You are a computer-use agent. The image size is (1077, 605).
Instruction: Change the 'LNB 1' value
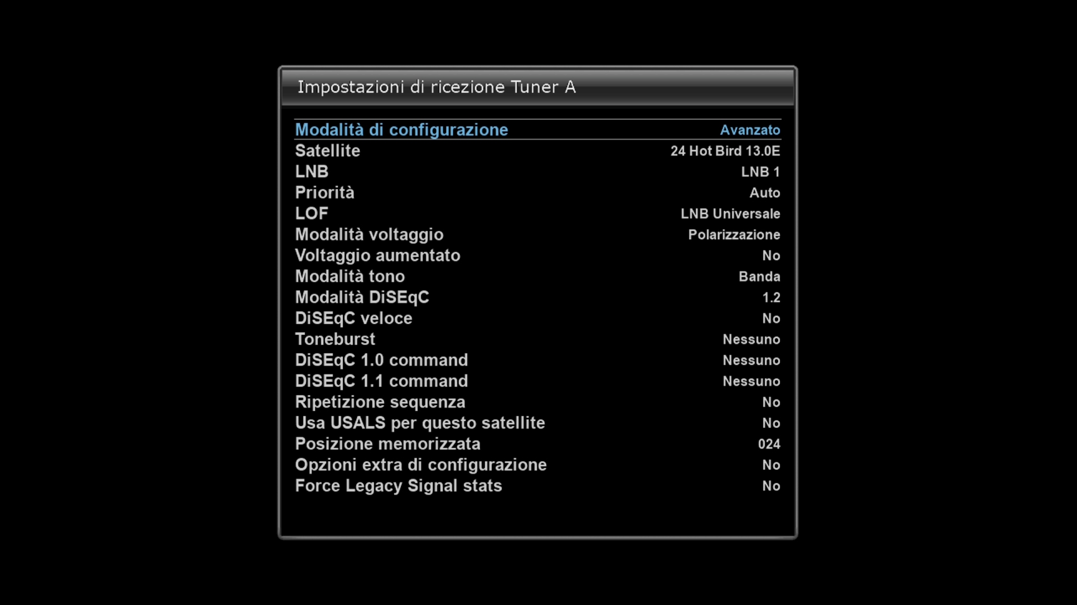761,172
